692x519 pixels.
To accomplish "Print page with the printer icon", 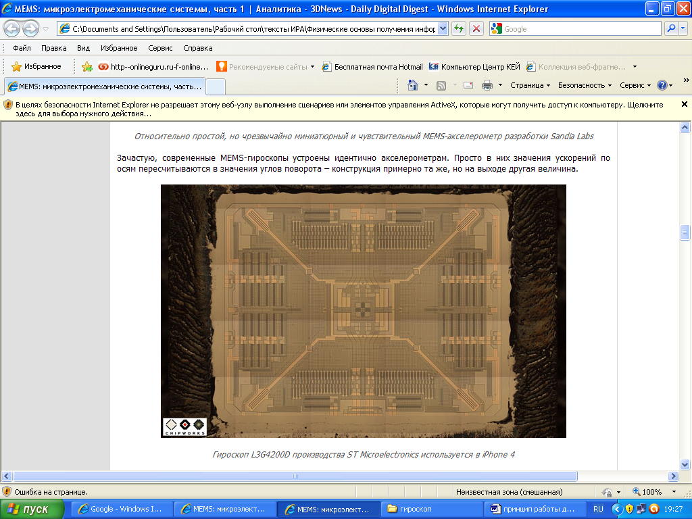I will coord(487,86).
